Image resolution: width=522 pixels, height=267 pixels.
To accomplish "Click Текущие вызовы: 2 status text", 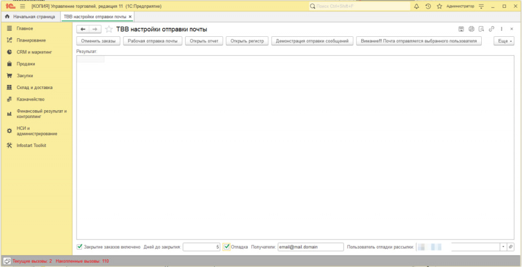I will (32, 261).
